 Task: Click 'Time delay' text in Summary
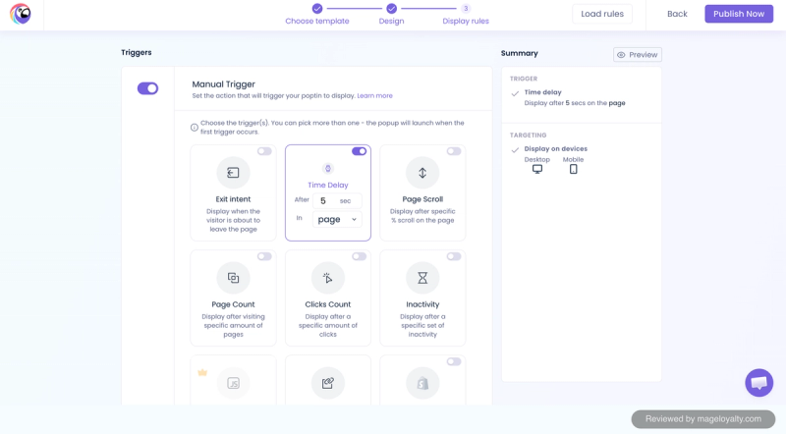543,92
